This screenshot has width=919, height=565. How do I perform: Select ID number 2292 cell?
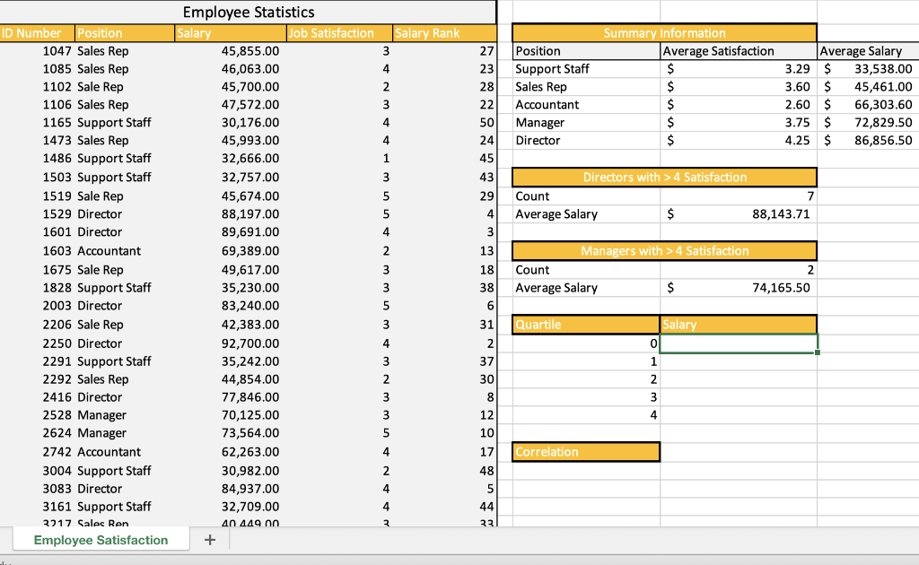coord(38,379)
